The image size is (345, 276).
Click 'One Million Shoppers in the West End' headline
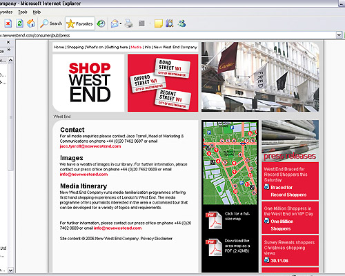288,211
